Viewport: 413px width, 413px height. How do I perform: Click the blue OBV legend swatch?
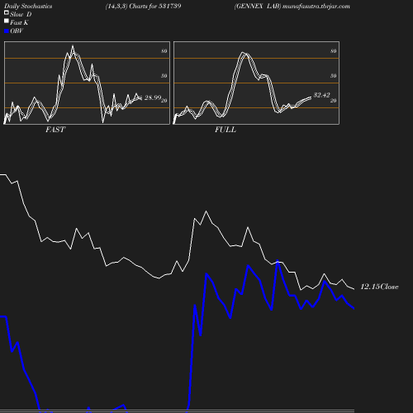[x=7, y=31]
